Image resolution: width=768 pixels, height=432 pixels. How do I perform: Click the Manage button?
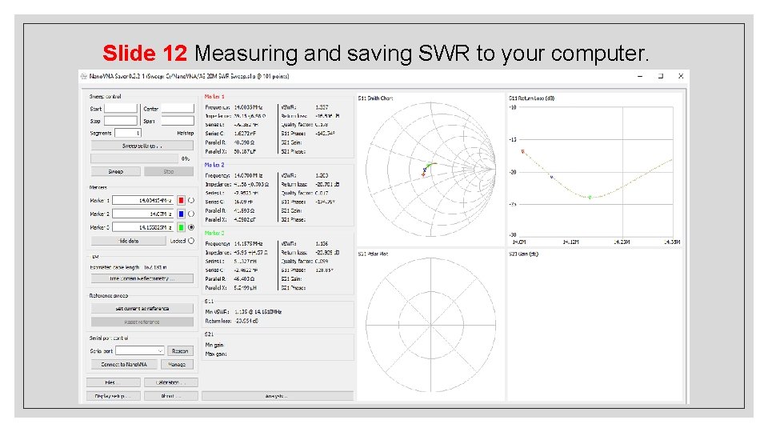[177, 365]
